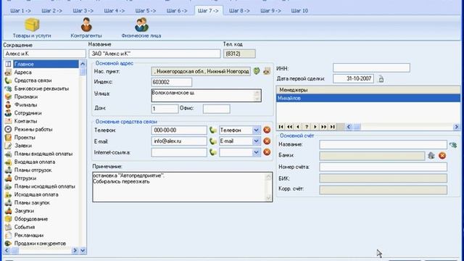Image resolution: width=464 pixels, height=261 pixels.
Task: Click the phone icon in Internet-ссылка row
Action: click(x=212, y=152)
